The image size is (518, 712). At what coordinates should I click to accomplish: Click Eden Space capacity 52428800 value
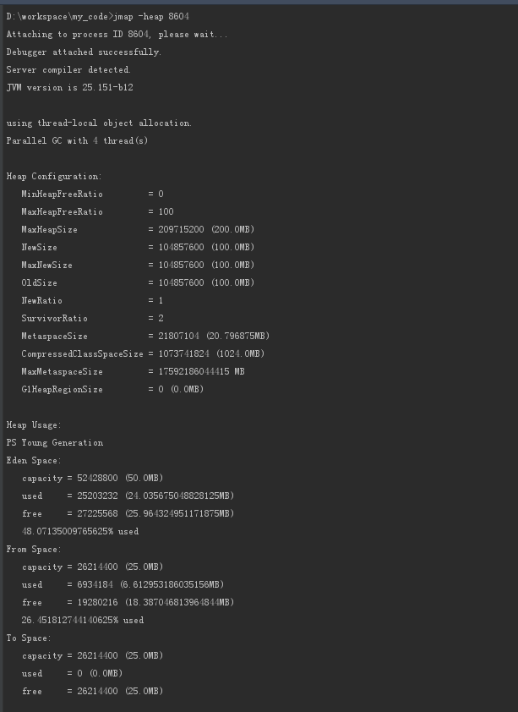point(97,478)
